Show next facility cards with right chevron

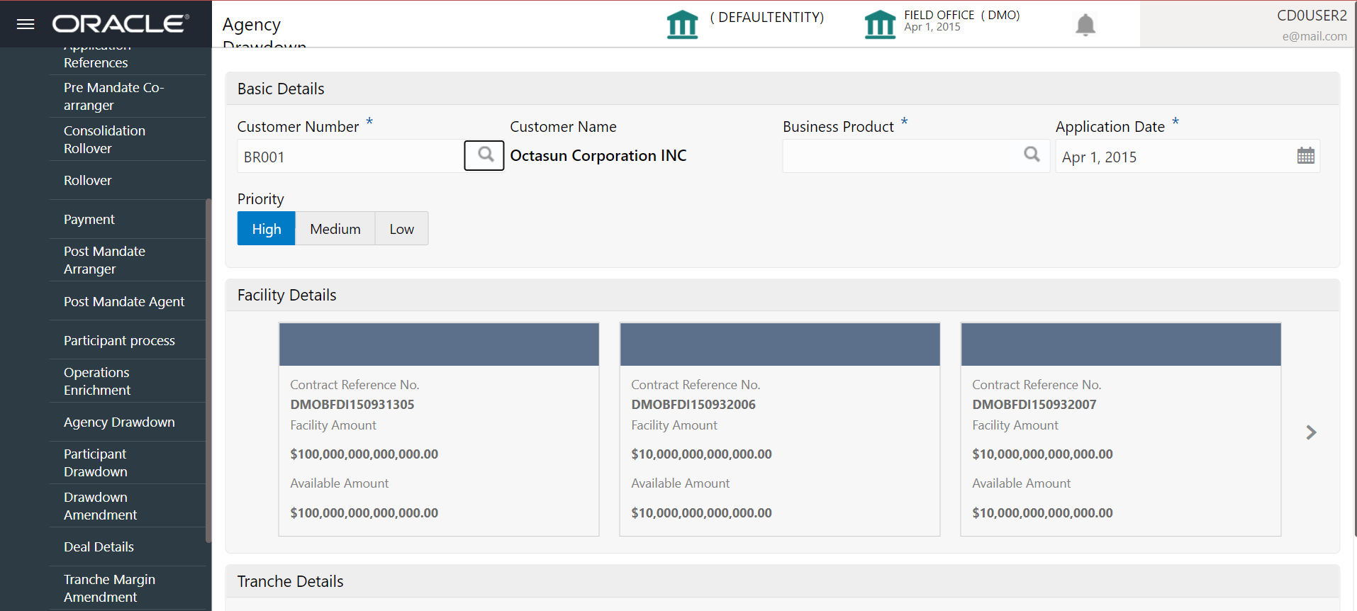(1311, 432)
